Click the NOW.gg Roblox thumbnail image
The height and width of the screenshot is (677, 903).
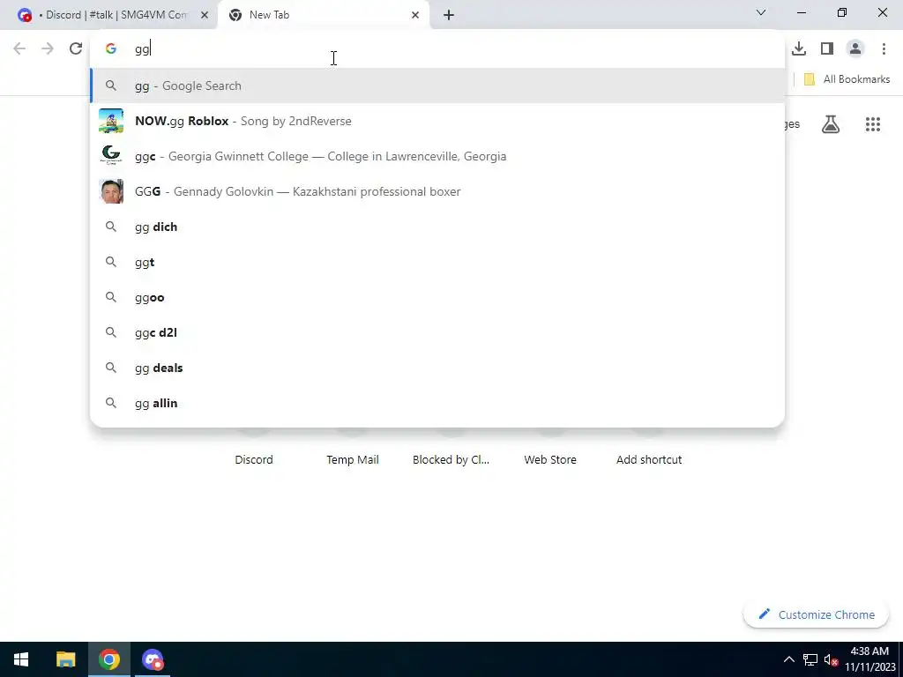click(111, 121)
